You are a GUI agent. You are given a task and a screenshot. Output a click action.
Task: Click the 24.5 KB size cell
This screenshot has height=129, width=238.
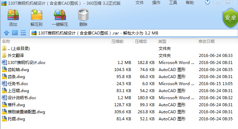point(124,84)
